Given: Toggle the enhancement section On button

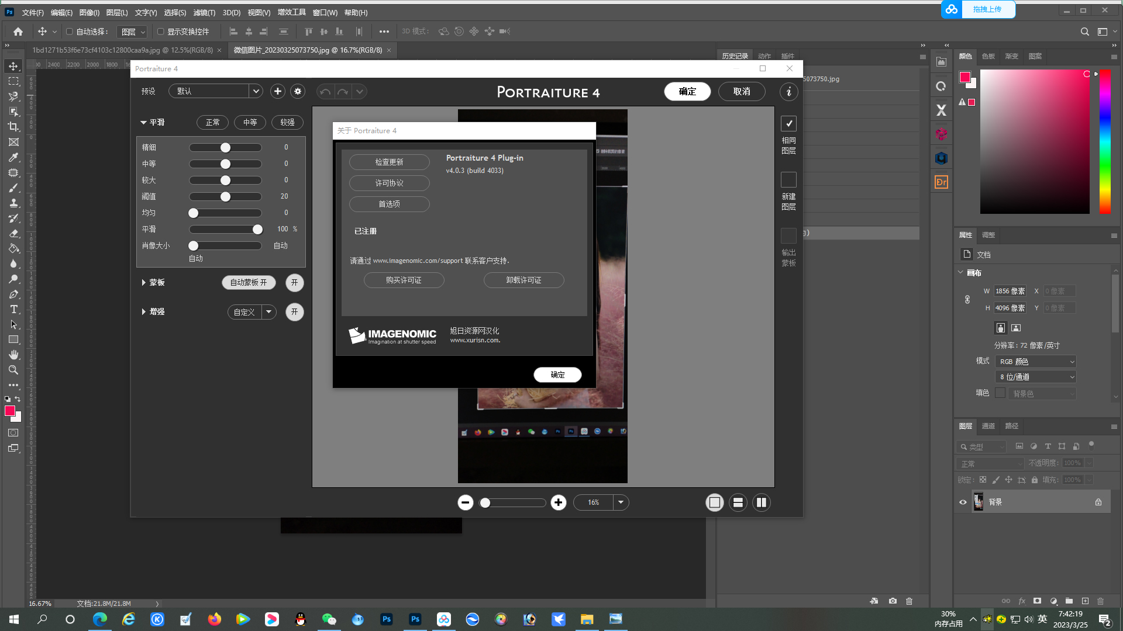Looking at the screenshot, I should point(295,312).
